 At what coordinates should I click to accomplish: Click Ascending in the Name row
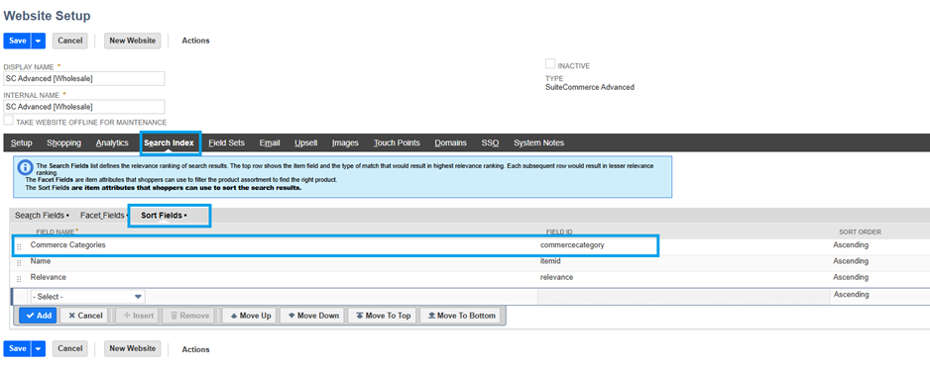point(851,261)
